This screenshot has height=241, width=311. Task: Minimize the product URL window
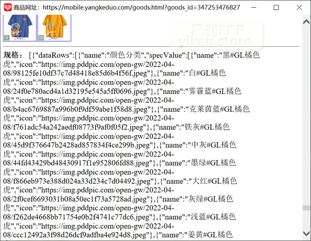click(254, 7)
